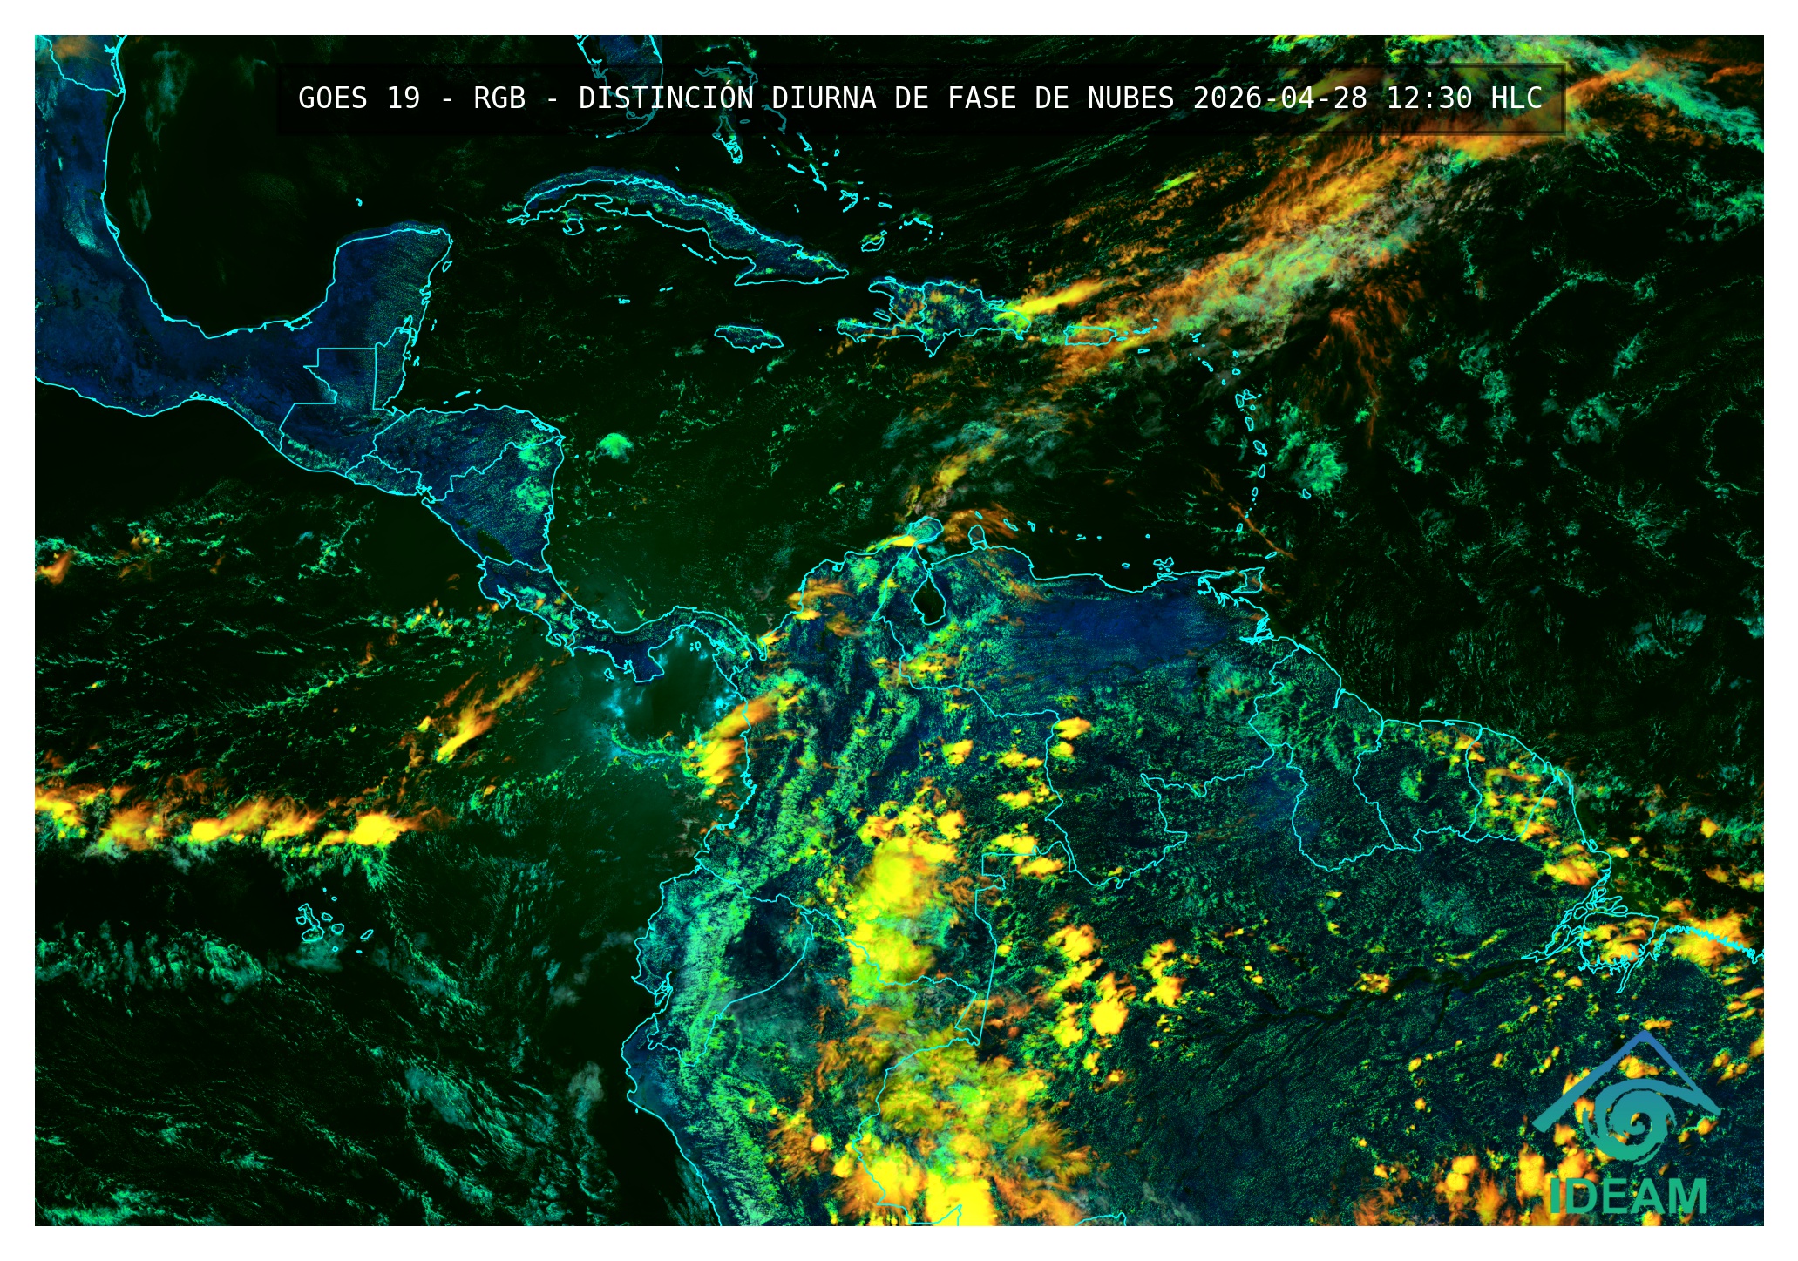Viewport: 1798px width, 1261px height.
Task: Click the small green cloud east of Nicaragua
Action: (617, 446)
